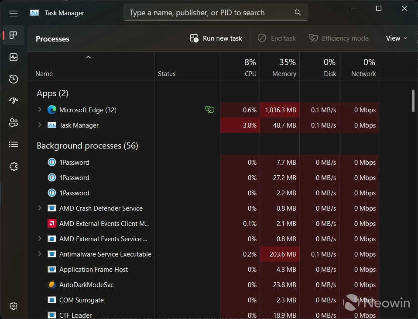Click the 48.7 MB memory cell
Image resolution: width=418 pixels, height=319 pixels.
280,125
